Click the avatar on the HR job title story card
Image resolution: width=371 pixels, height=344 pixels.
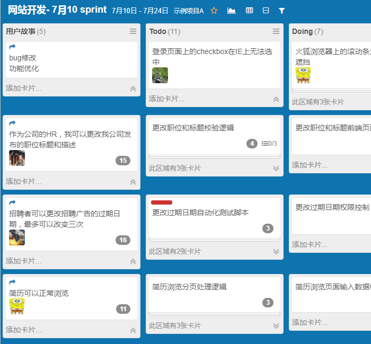click(17, 158)
